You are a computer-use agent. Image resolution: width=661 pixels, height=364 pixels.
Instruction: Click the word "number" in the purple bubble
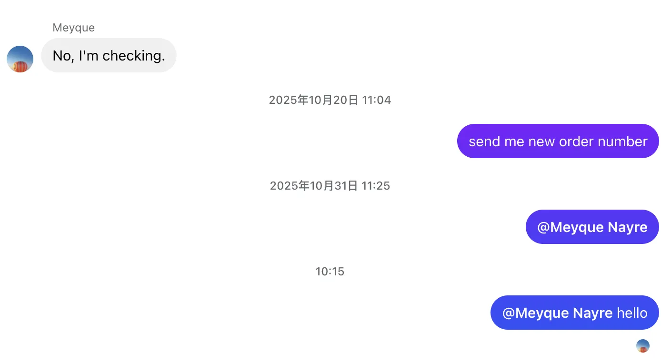(623, 142)
